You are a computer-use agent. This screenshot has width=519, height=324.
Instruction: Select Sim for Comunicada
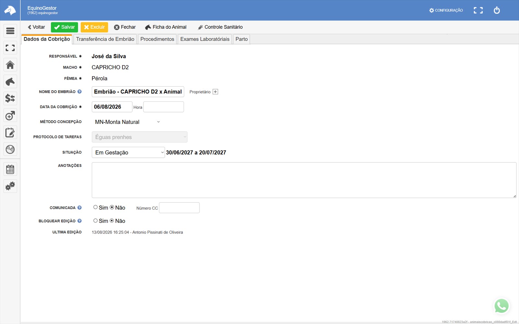point(95,207)
